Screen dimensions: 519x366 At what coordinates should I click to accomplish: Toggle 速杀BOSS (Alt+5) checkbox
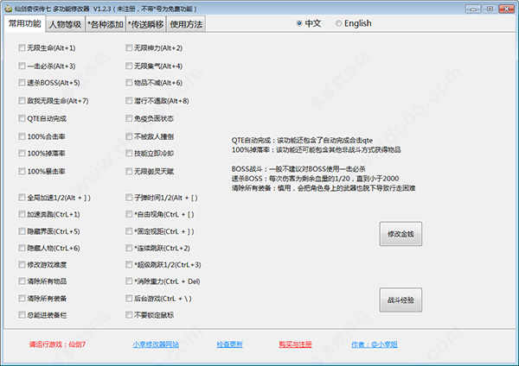click(22, 83)
